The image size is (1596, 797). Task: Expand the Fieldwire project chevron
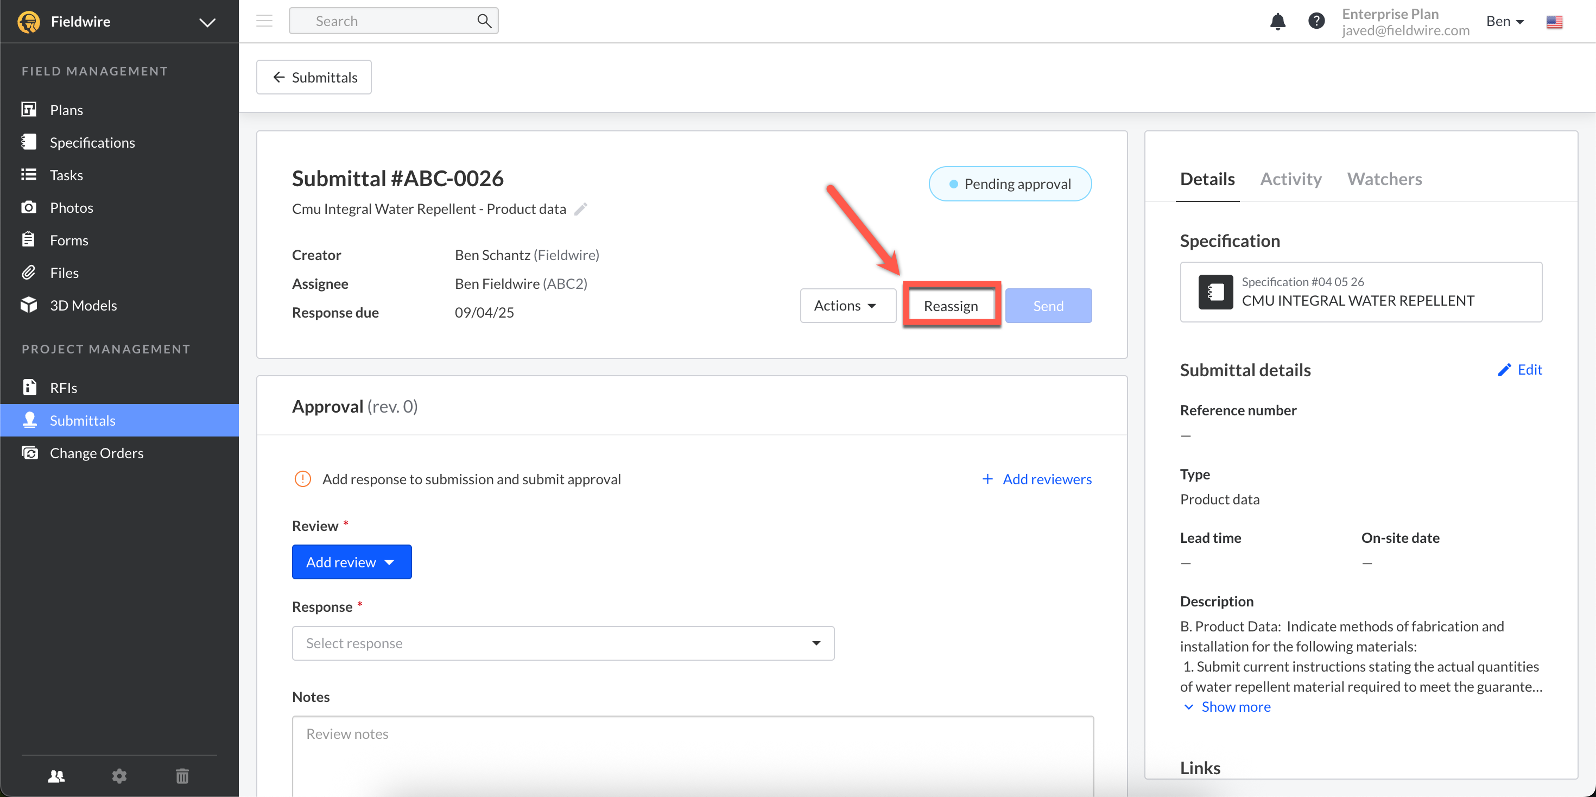[207, 22]
